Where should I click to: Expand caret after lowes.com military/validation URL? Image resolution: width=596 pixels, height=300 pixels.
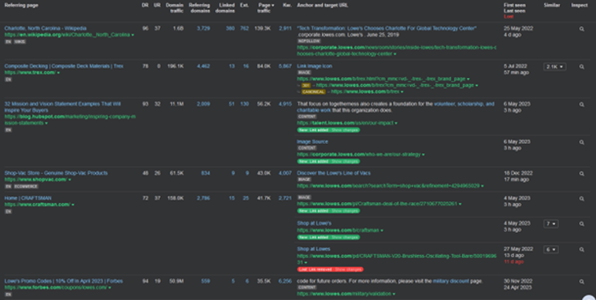[394, 294]
